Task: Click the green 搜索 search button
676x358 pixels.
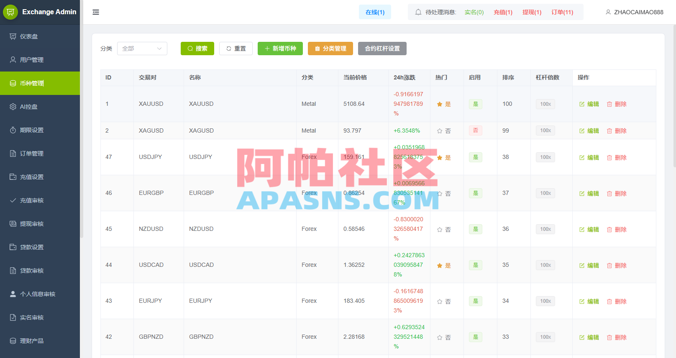Action: click(197, 49)
